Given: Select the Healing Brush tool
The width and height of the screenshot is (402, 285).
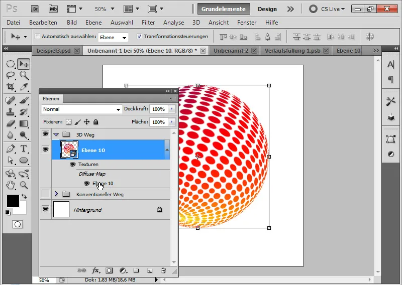Looking at the screenshot, I should coord(11,100).
